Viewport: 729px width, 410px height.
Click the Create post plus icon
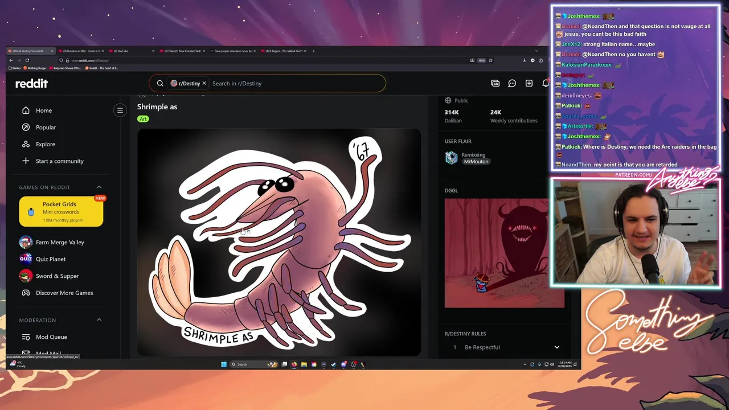tap(529, 83)
